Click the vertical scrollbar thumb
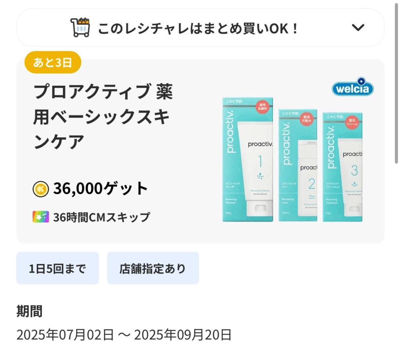 click(396, 82)
